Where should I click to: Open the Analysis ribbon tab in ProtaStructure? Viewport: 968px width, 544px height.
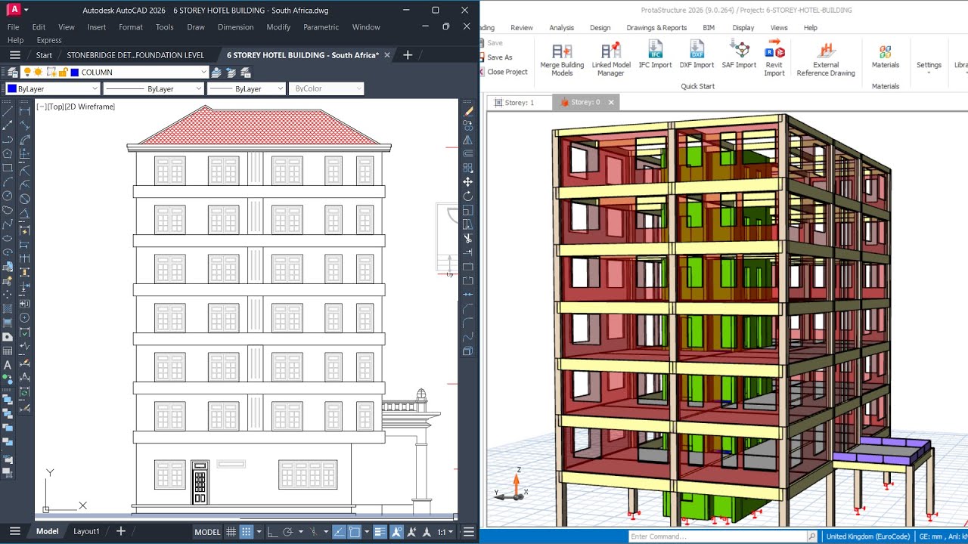(561, 28)
